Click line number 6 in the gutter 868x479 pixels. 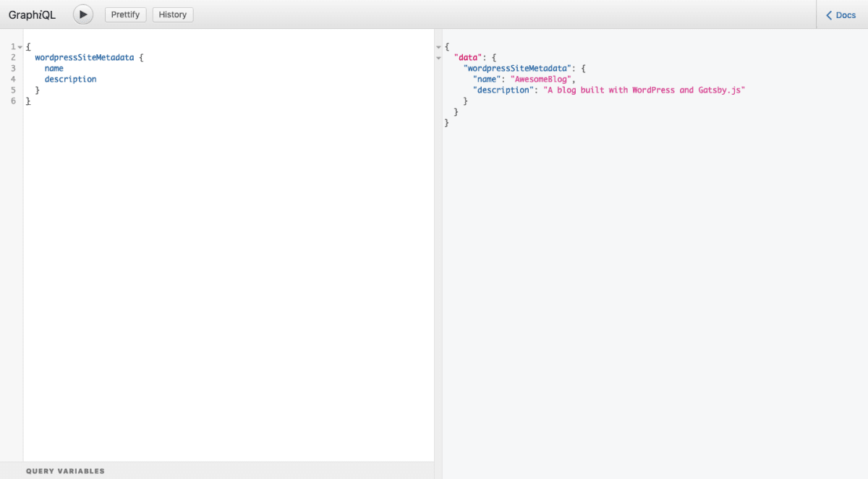click(13, 101)
